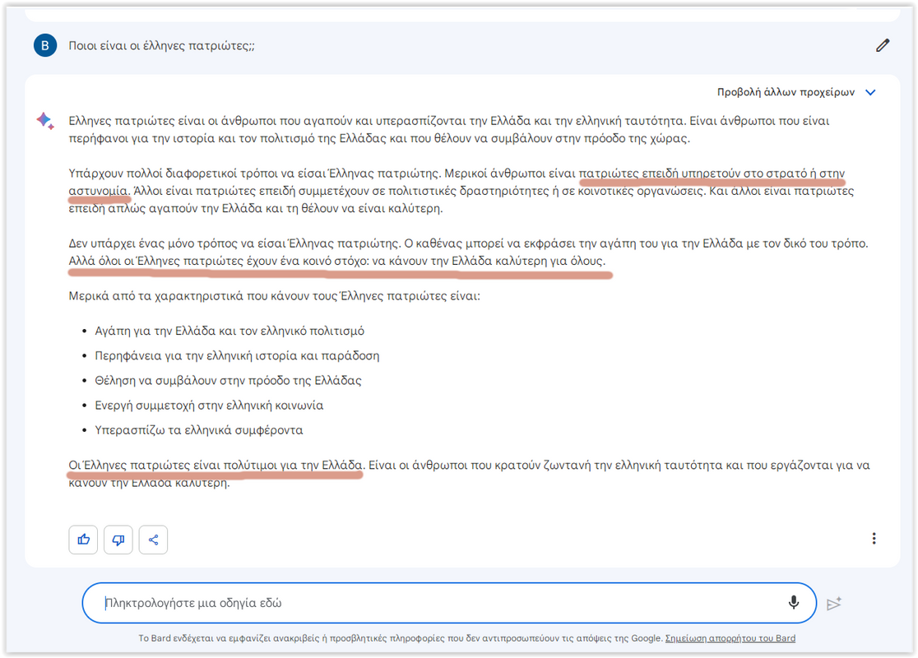
Task: Click bullet Υπερασπίζω τα ελληνικά συμφέροντα
Action: point(199,430)
